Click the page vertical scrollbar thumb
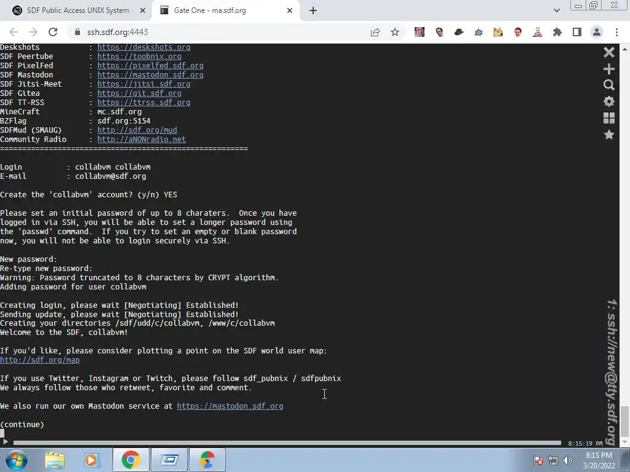 click(x=624, y=420)
